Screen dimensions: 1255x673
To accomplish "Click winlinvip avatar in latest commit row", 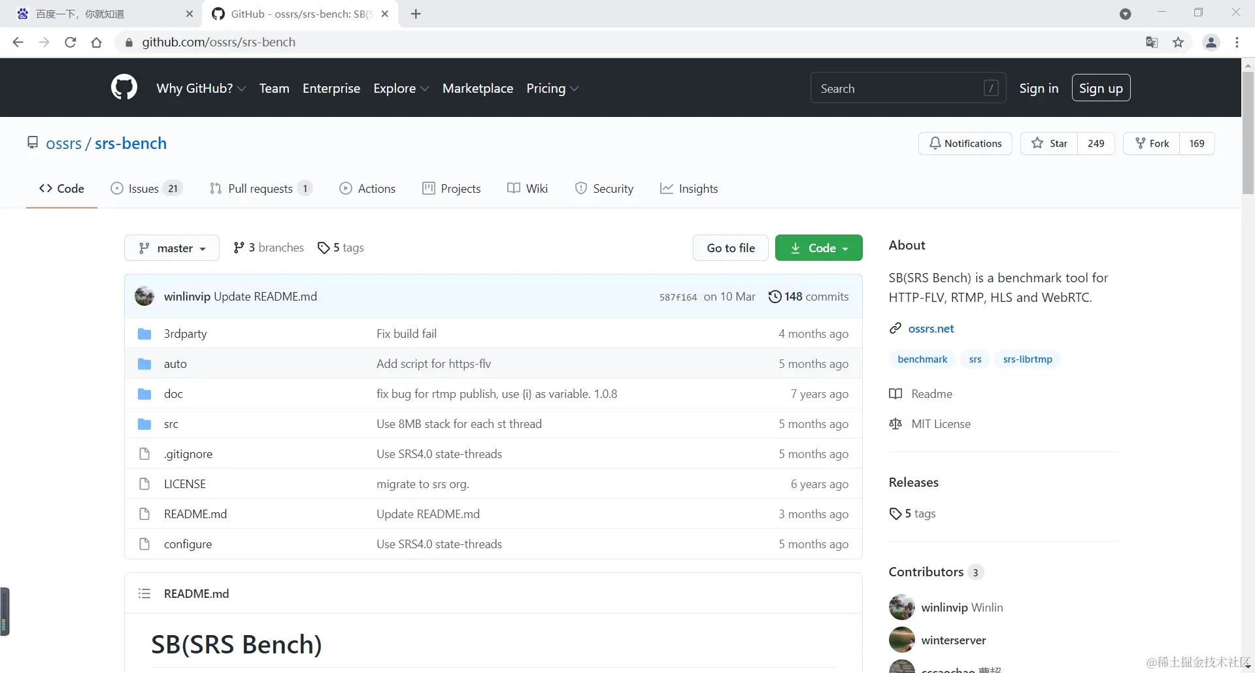I will (144, 296).
